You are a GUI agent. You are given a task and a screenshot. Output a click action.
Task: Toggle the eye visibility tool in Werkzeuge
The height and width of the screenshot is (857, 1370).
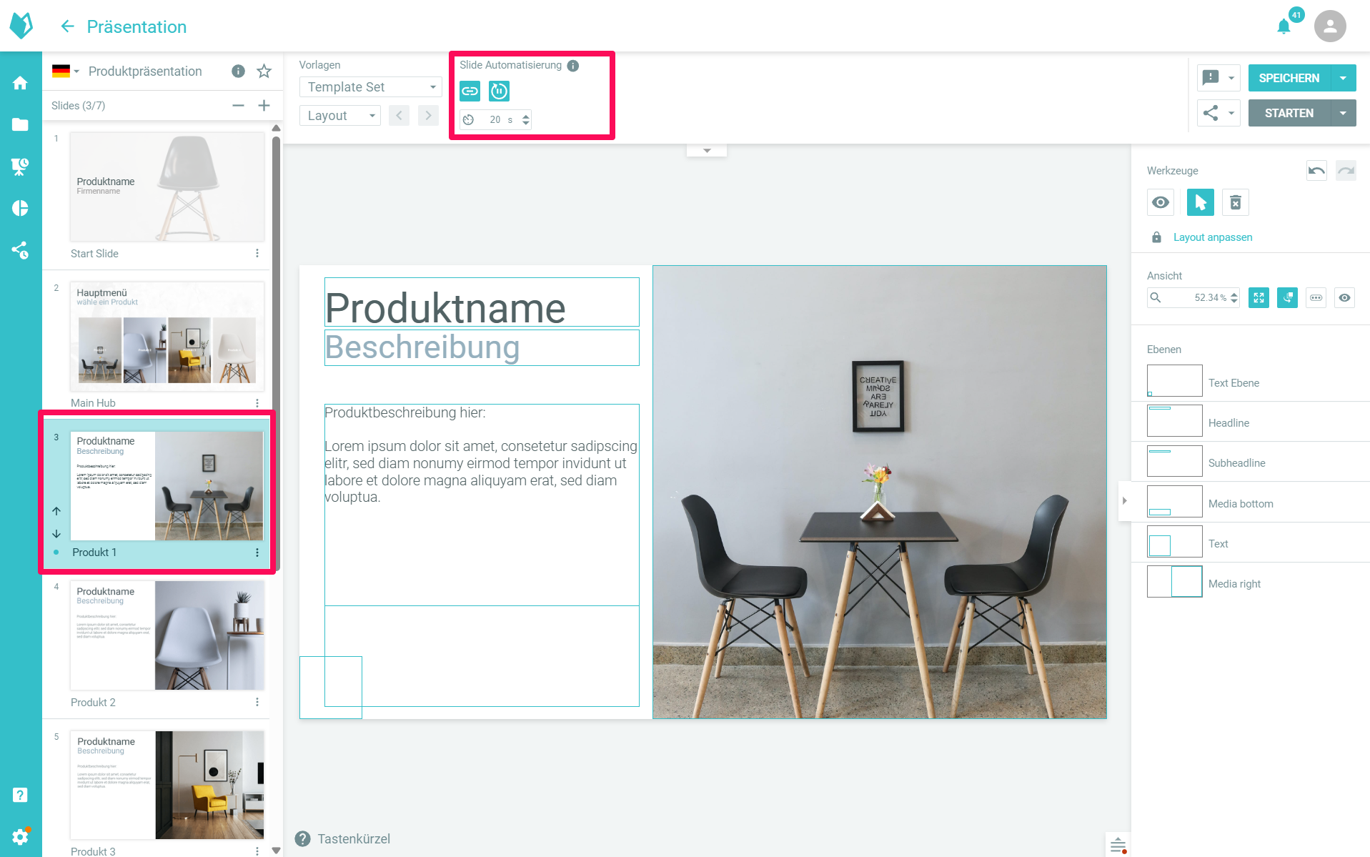click(x=1161, y=202)
